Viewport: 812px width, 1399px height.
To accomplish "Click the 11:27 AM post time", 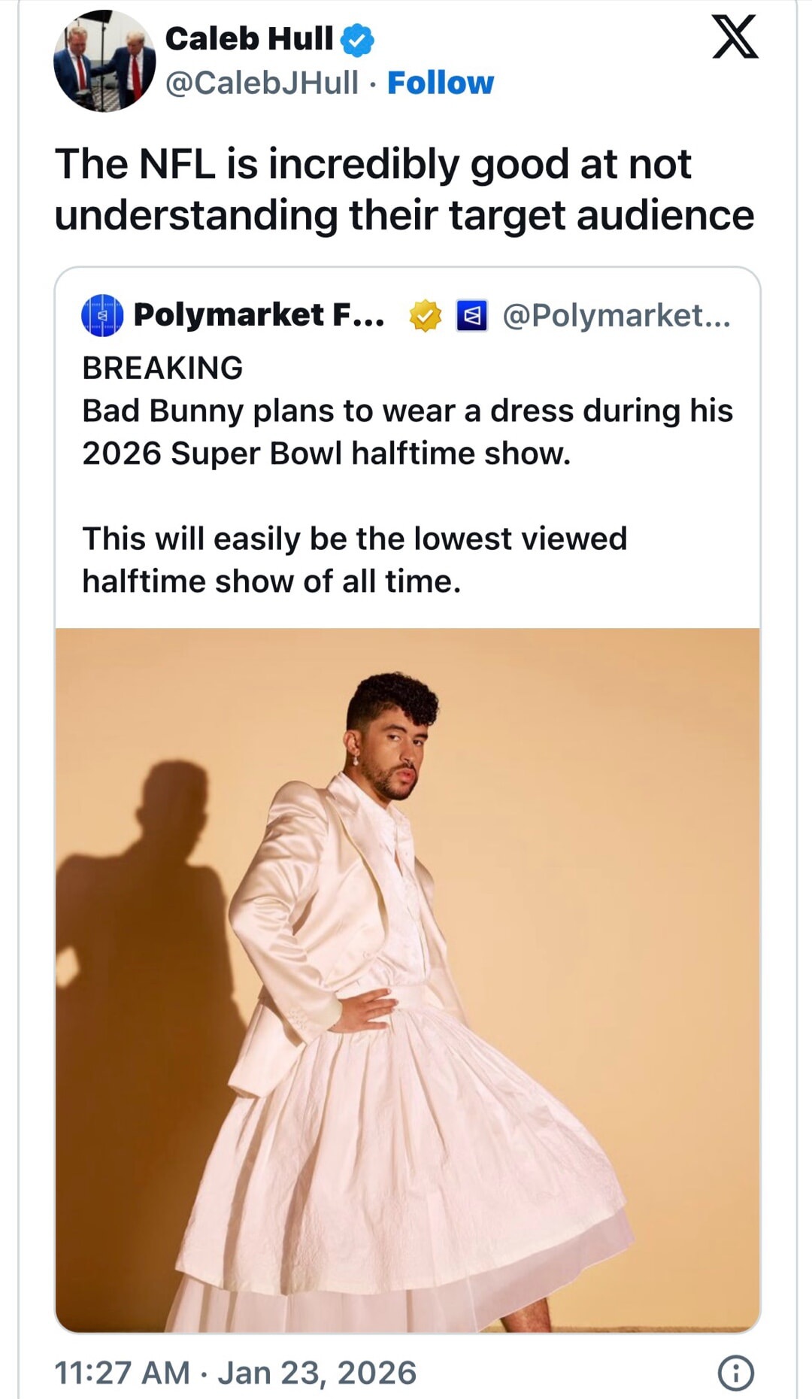I will (x=122, y=1373).
